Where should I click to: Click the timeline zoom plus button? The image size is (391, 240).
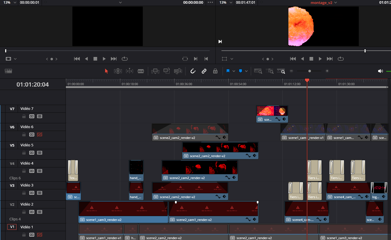coord(327,71)
